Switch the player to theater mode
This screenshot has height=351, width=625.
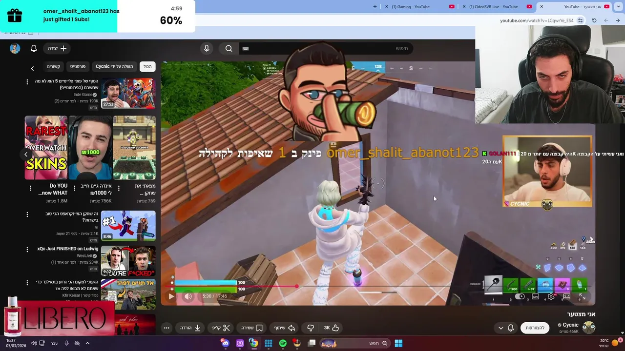(566, 296)
